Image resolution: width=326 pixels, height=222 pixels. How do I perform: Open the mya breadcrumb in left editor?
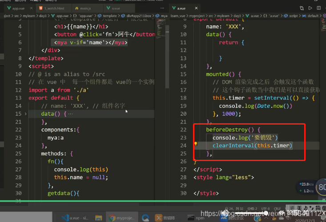(x=164, y=16)
